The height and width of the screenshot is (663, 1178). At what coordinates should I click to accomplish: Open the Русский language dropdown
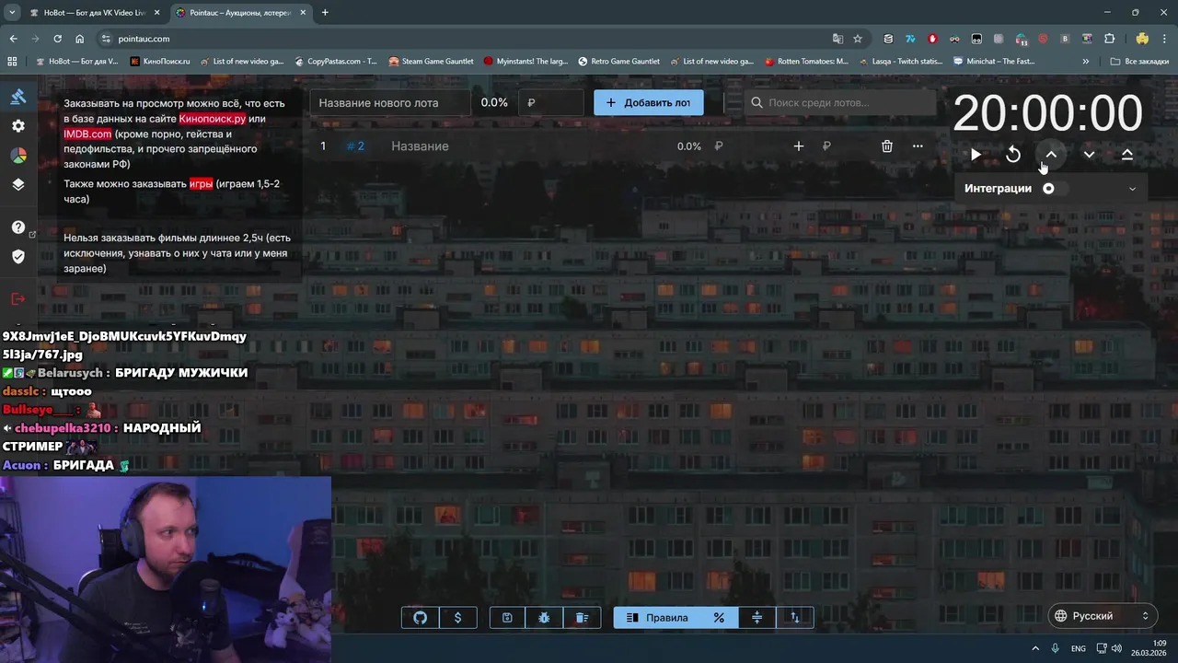[1103, 616]
